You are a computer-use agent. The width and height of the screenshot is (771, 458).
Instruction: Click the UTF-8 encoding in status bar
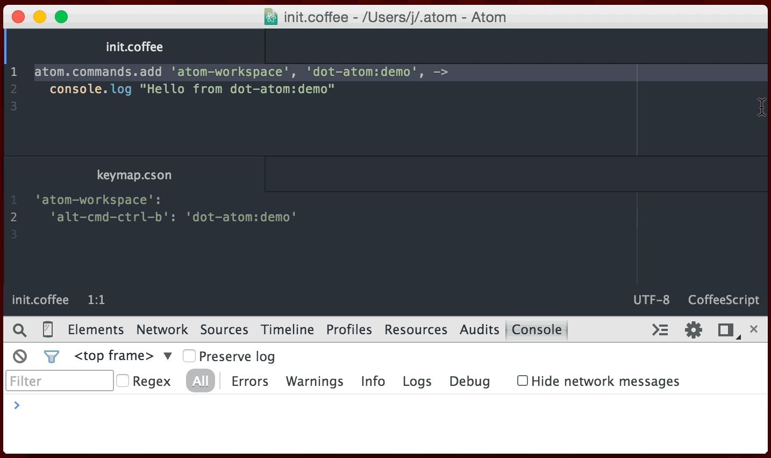[x=652, y=300]
